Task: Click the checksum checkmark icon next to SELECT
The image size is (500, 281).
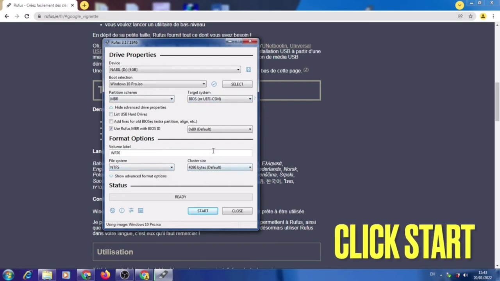Action: [x=214, y=84]
